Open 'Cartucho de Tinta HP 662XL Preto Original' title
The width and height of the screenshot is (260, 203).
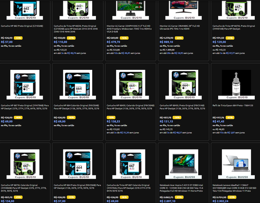[x=76, y=29]
